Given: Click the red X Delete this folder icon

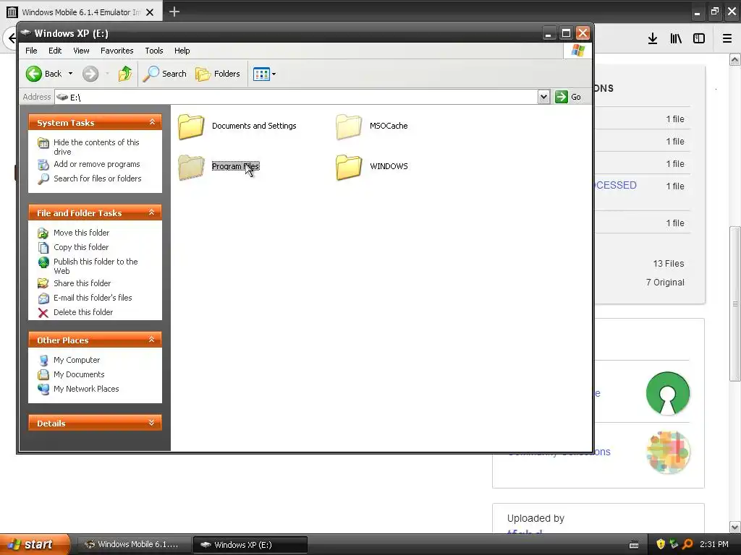Looking at the screenshot, I should click(43, 312).
